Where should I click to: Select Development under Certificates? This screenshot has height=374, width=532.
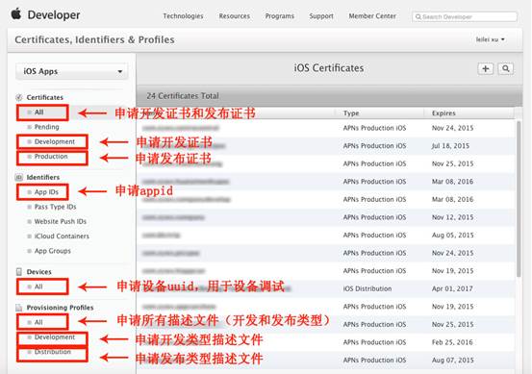(x=54, y=141)
